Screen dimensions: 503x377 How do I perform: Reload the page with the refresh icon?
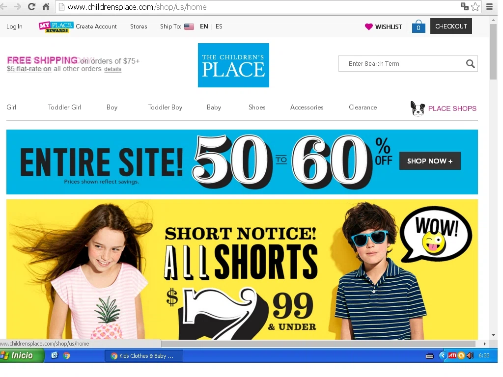coord(31,7)
